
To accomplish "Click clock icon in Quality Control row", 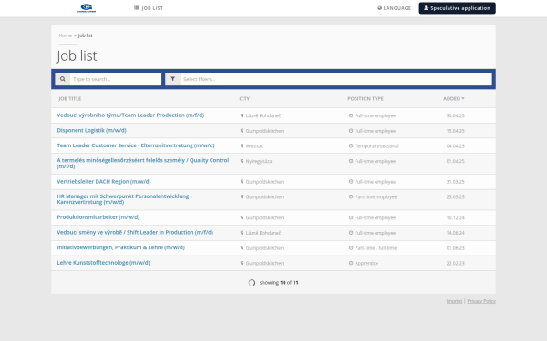I will [x=351, y=161].
